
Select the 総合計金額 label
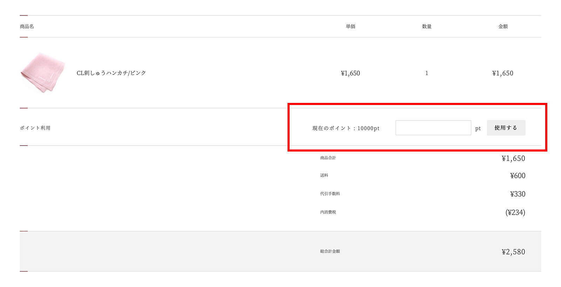click(x=330, y=251)
